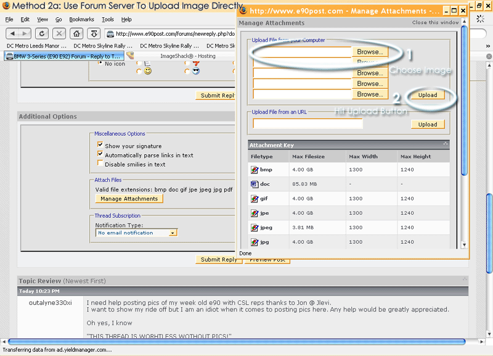Viewport: 493px width, 356px height.
Task: Open the View menu
Action: point(43,20)
